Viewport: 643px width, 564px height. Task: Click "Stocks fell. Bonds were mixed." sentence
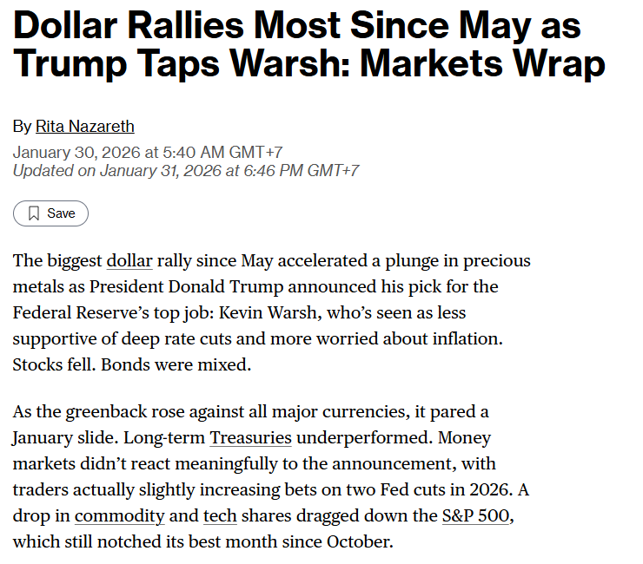point(131,364)
